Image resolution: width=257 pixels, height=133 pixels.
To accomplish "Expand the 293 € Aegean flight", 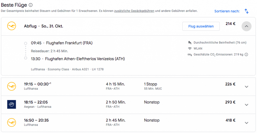I will click(246, 104).
